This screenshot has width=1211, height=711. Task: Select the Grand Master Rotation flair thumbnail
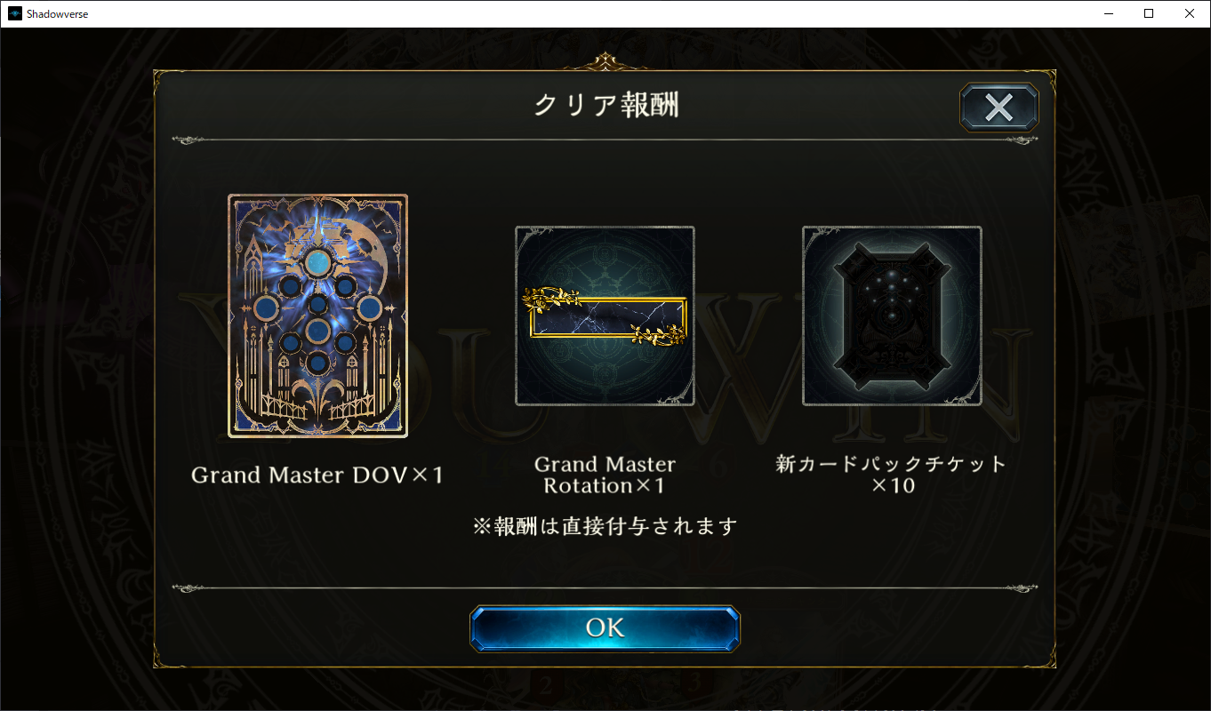coord(605,316)
